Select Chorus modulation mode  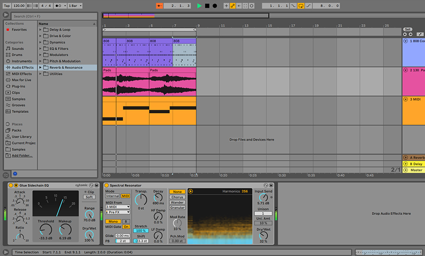(177, 197)
